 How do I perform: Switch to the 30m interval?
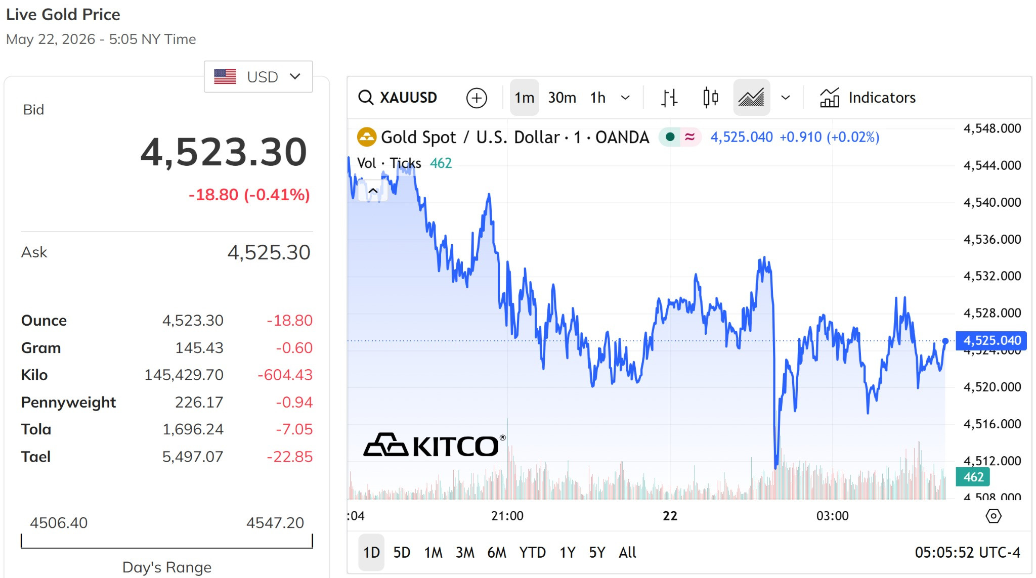[x=562, y=98]
